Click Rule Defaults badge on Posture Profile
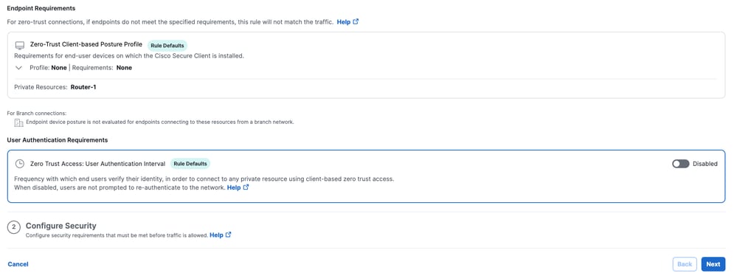 click(167, 46)
